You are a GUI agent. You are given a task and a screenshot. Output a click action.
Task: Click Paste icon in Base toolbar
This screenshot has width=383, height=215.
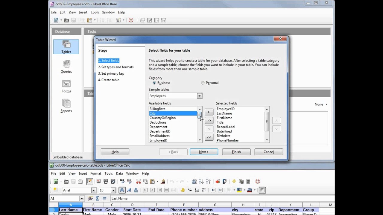coord(89,20)
